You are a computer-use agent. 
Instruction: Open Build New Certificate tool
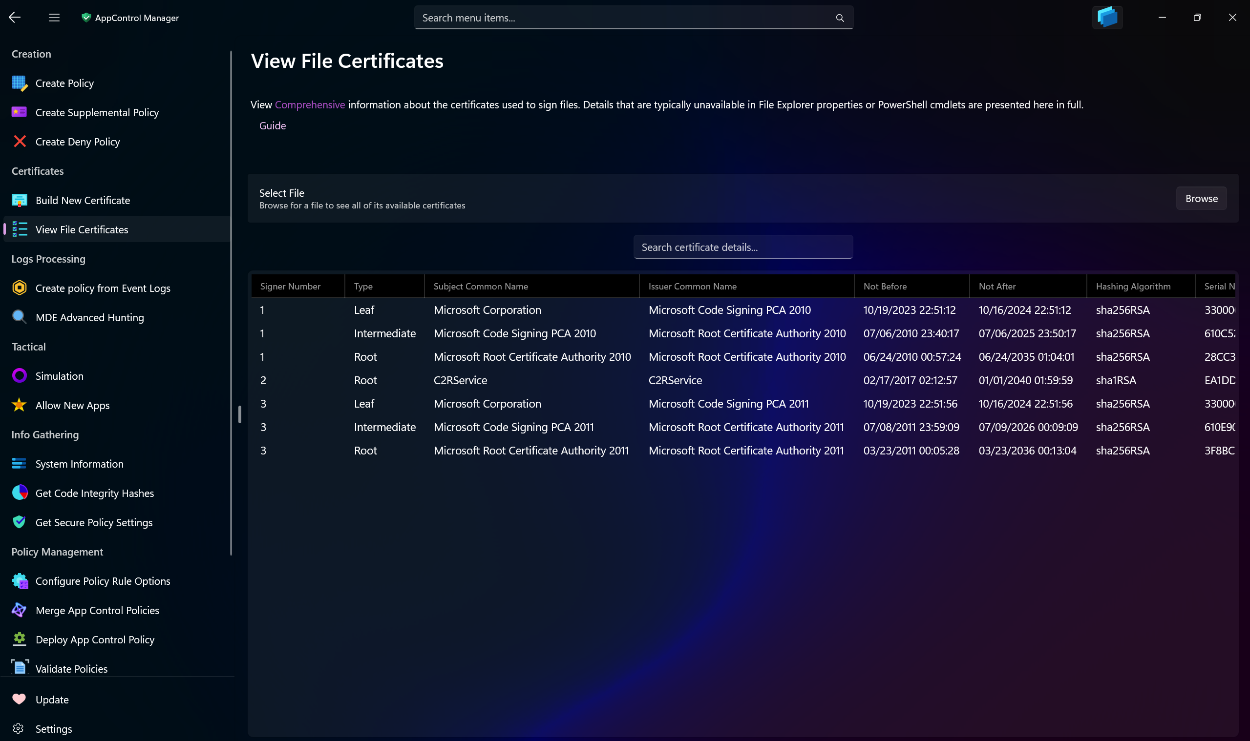coord(82,199)
